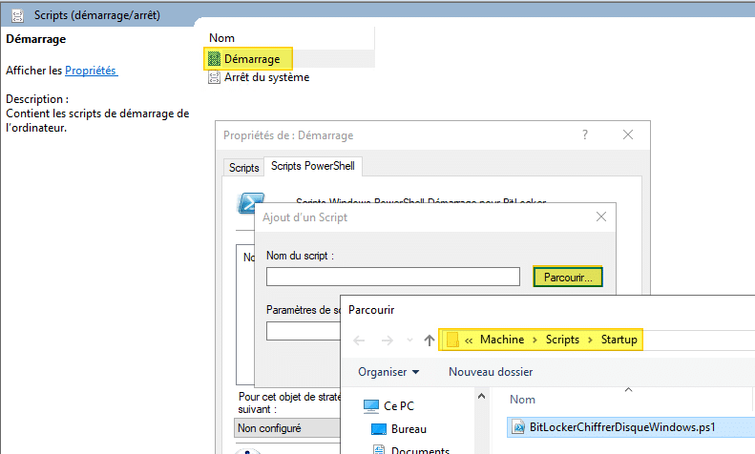Select the BitLockerChiffrerDisqueWindows.ps1 file

631,427
